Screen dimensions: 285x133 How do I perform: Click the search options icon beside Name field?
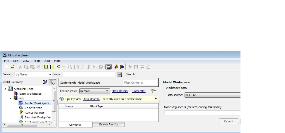[x=120, y=74]
